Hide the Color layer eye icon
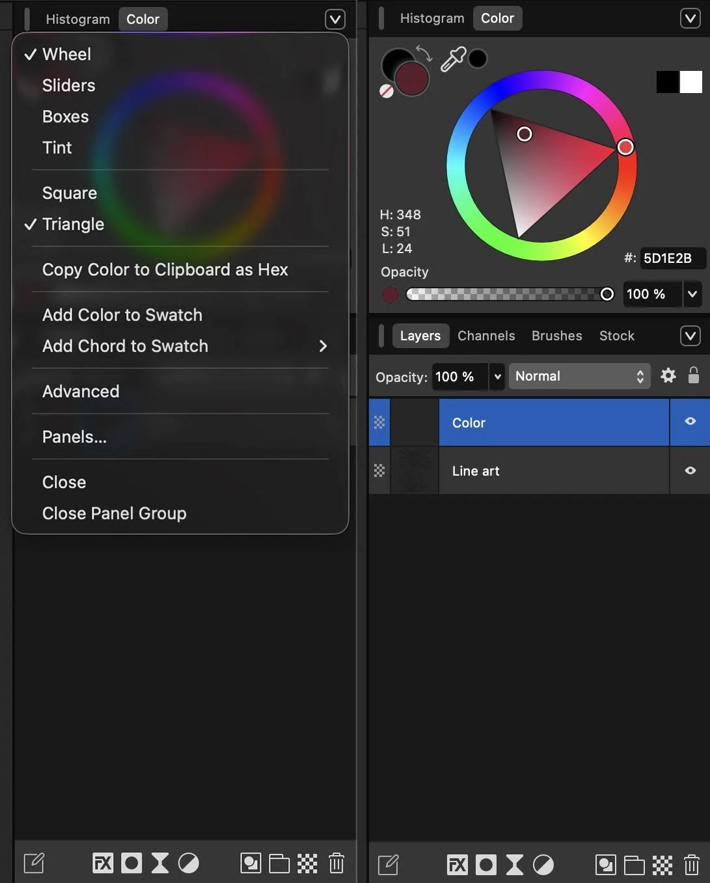Viewport: 710px width, 883px height. point(690,422)
